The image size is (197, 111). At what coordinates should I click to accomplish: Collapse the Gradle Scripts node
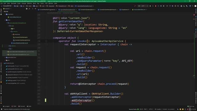3,63
